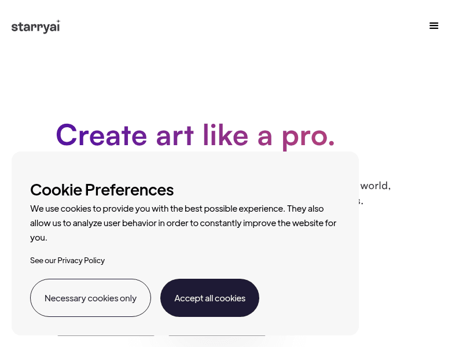463x347 pixels.
Task: Click the word 'like' in the headline
Action: pos(226,135)
